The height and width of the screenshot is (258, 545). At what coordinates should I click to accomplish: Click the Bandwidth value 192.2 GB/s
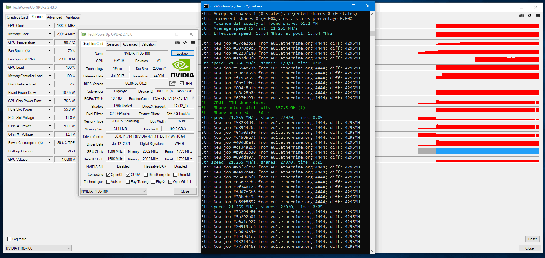(177, 129)
